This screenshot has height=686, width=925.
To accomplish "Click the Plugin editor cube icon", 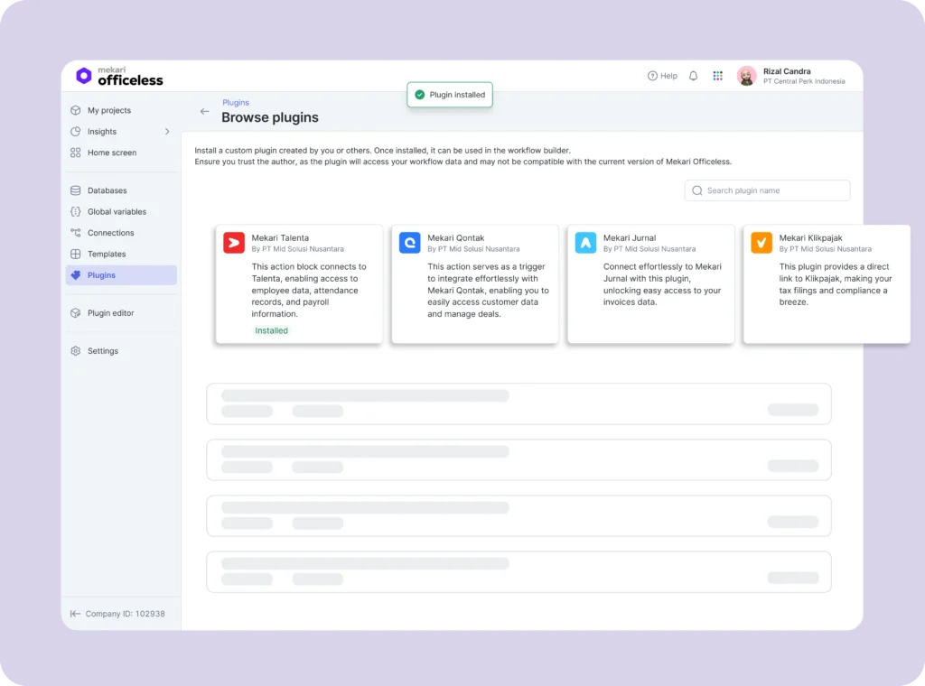I will 76,313.
